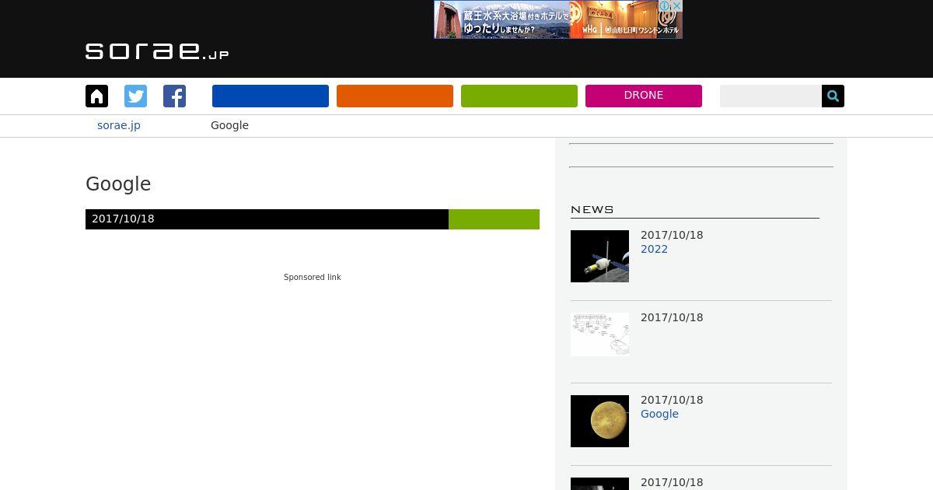
Task: Click the NEWS sidebar heading
Action: point(592,209)
